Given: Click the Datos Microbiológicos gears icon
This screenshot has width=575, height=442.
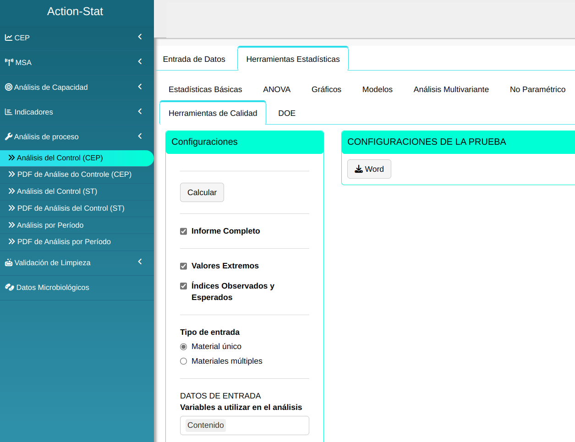Looking at the screenshot, I should [10, 287].
